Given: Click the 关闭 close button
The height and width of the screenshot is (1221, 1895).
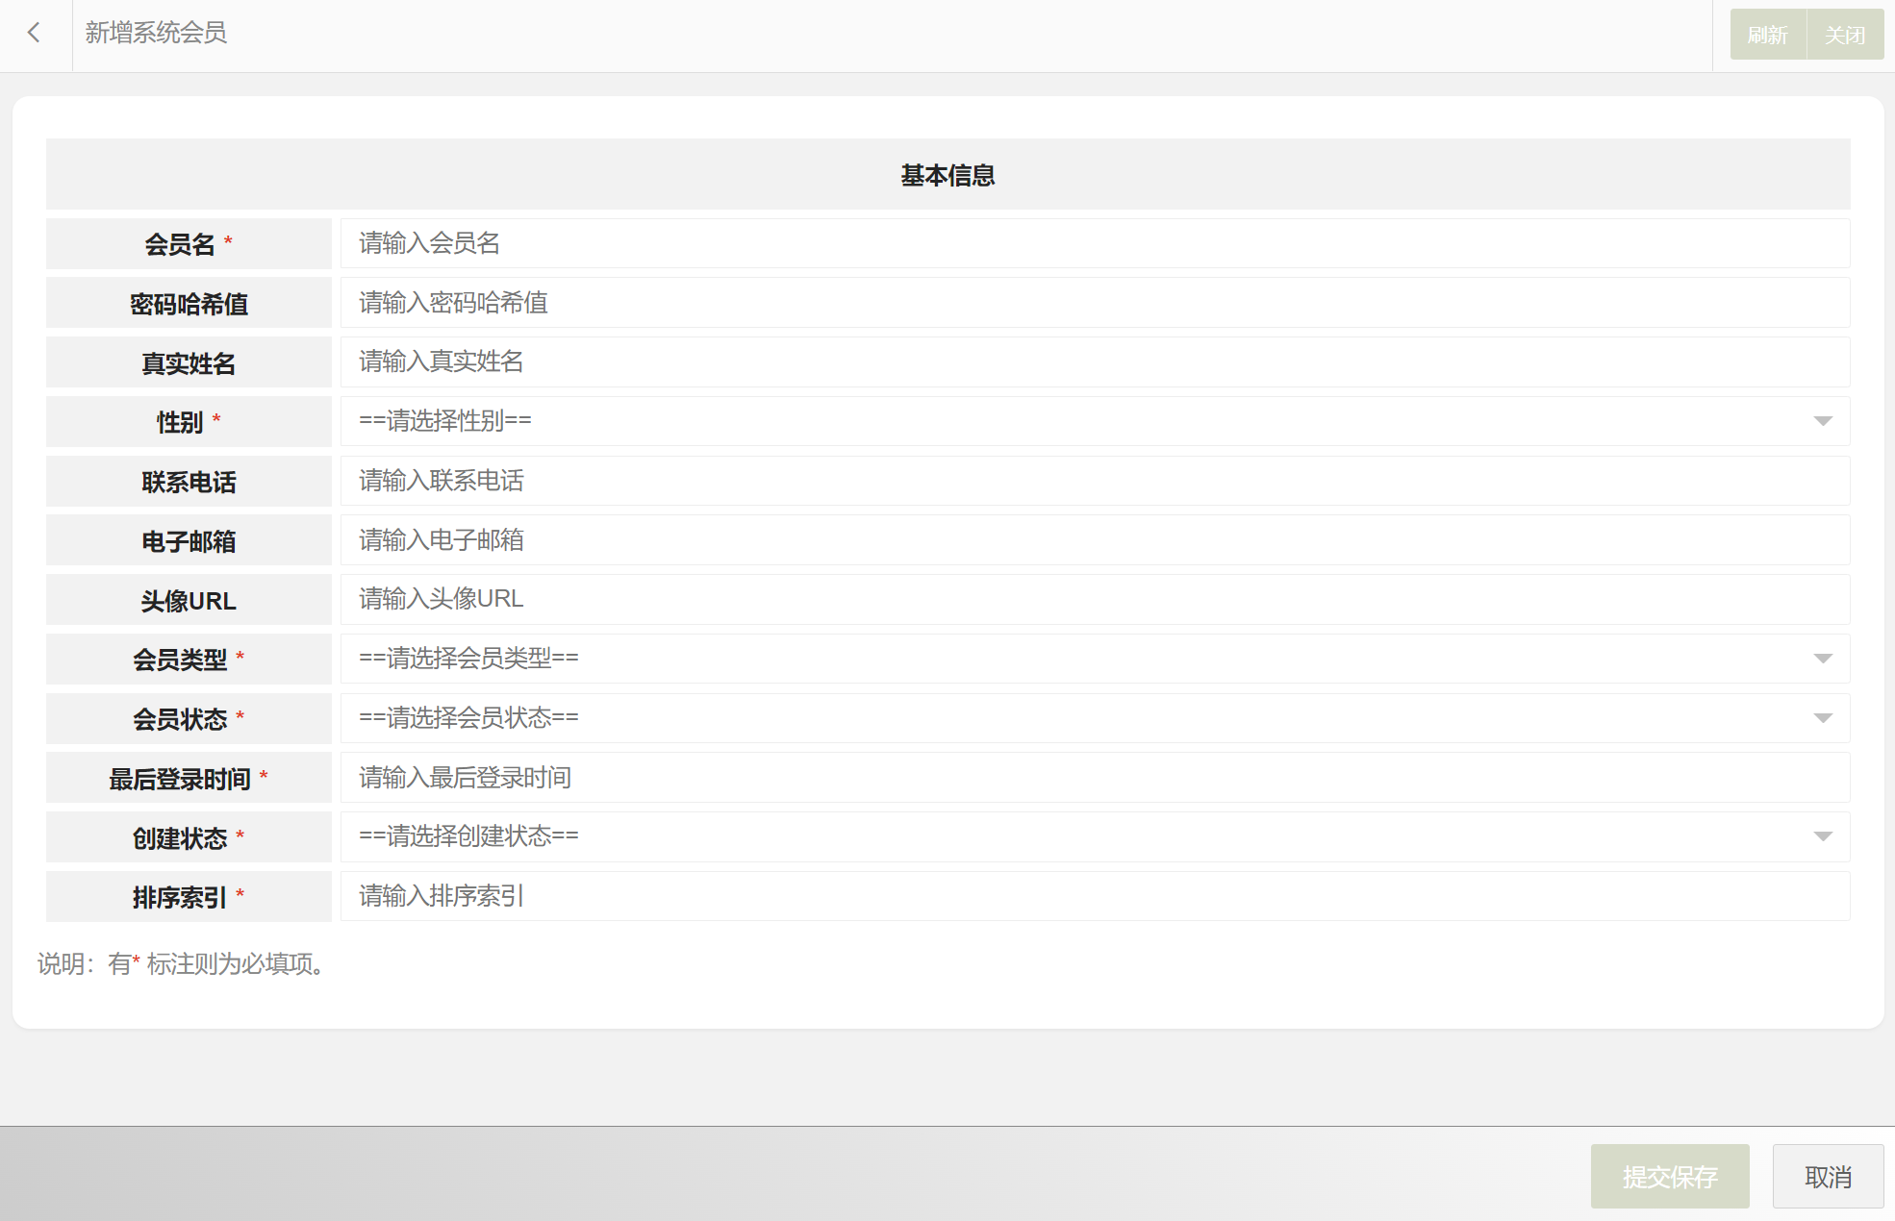Looking at the screenshot, I should 1844,35.
